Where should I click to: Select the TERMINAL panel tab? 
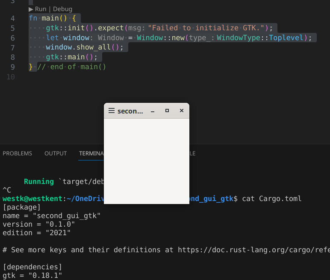coord(91,153)
